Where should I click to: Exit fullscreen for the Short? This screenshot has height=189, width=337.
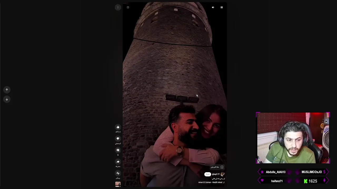coord(128,7)
